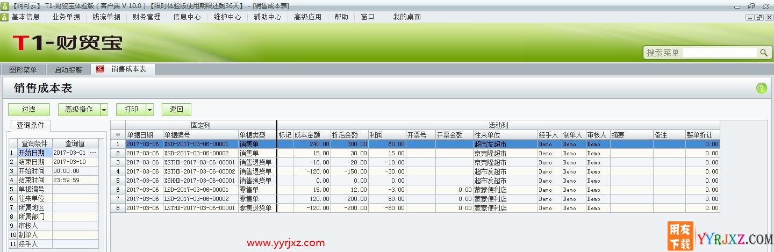Viewport: 774px width, 252px height.
Task: Expand the 打印 dropdown arrow
Action: [150, 110]
